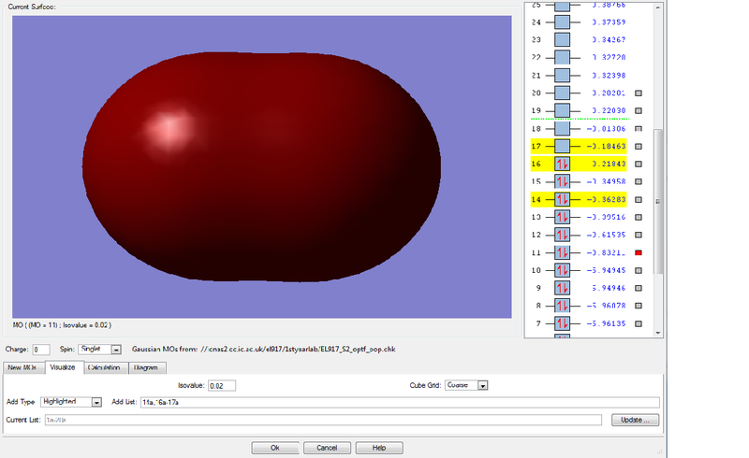Click the energy value -0.61535
This screenshot has height=458, width=749.
606,235
